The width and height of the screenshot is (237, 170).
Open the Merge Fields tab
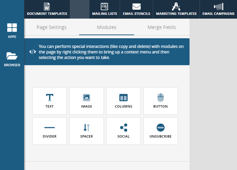(162, 27)
